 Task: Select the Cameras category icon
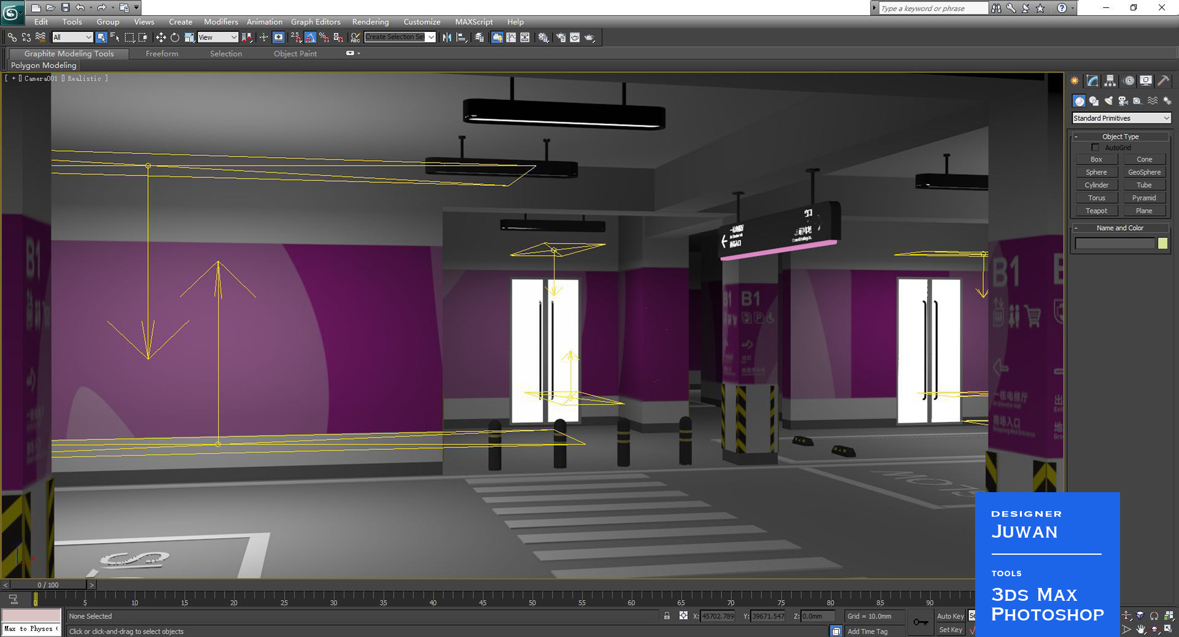coord(1123,101)
